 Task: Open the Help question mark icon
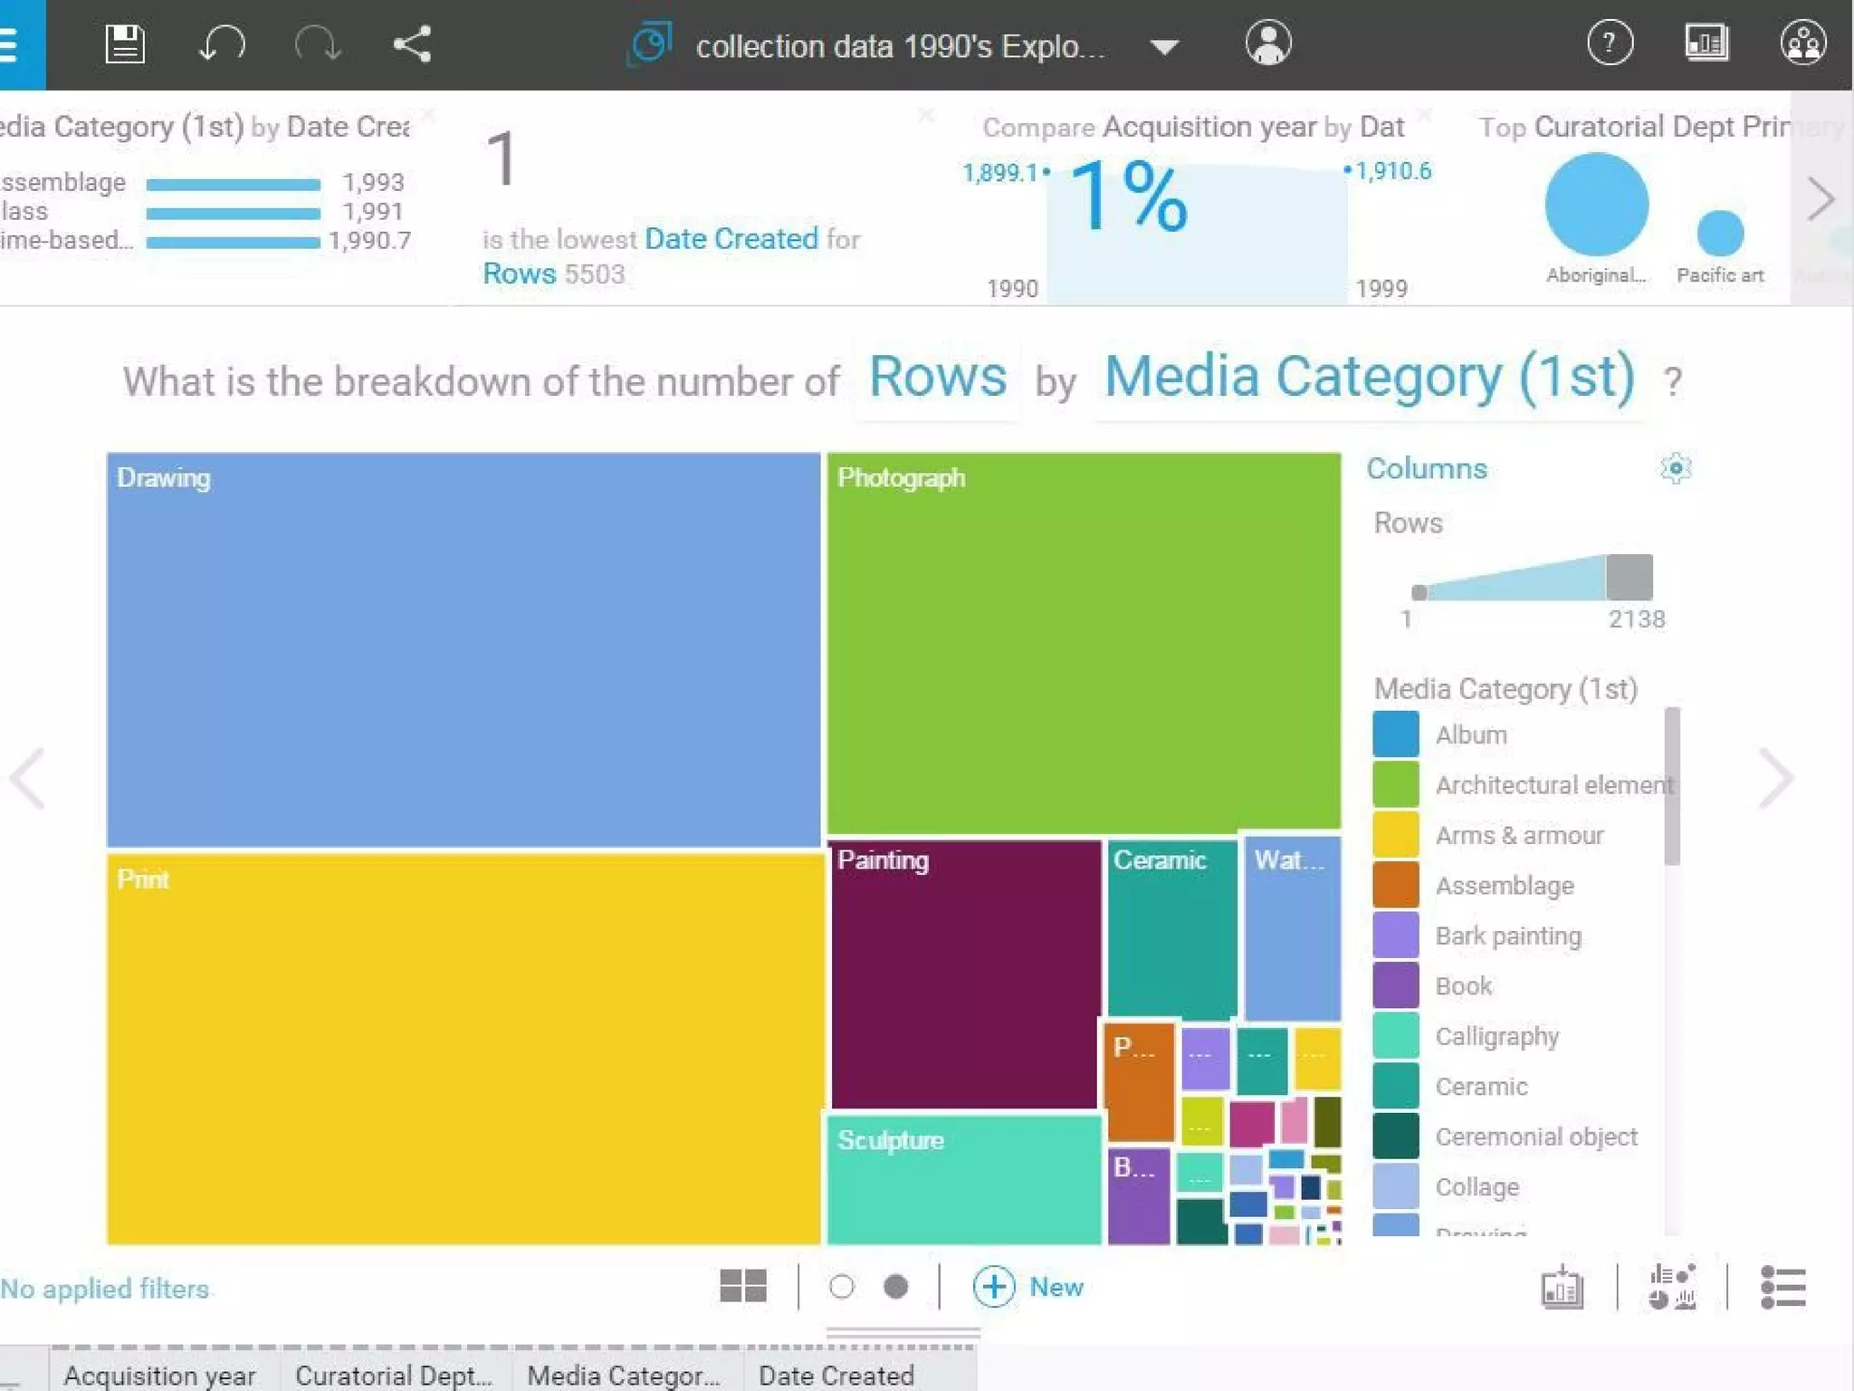pos(1610,43)
